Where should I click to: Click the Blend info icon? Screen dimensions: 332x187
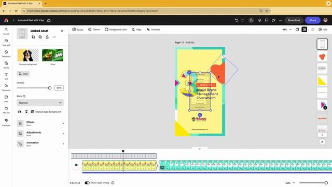point(24,96)
